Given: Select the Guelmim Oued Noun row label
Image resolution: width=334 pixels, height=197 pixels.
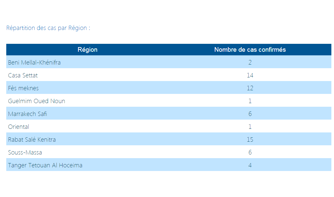Looking at the screenshot, I should pos(37,101).
